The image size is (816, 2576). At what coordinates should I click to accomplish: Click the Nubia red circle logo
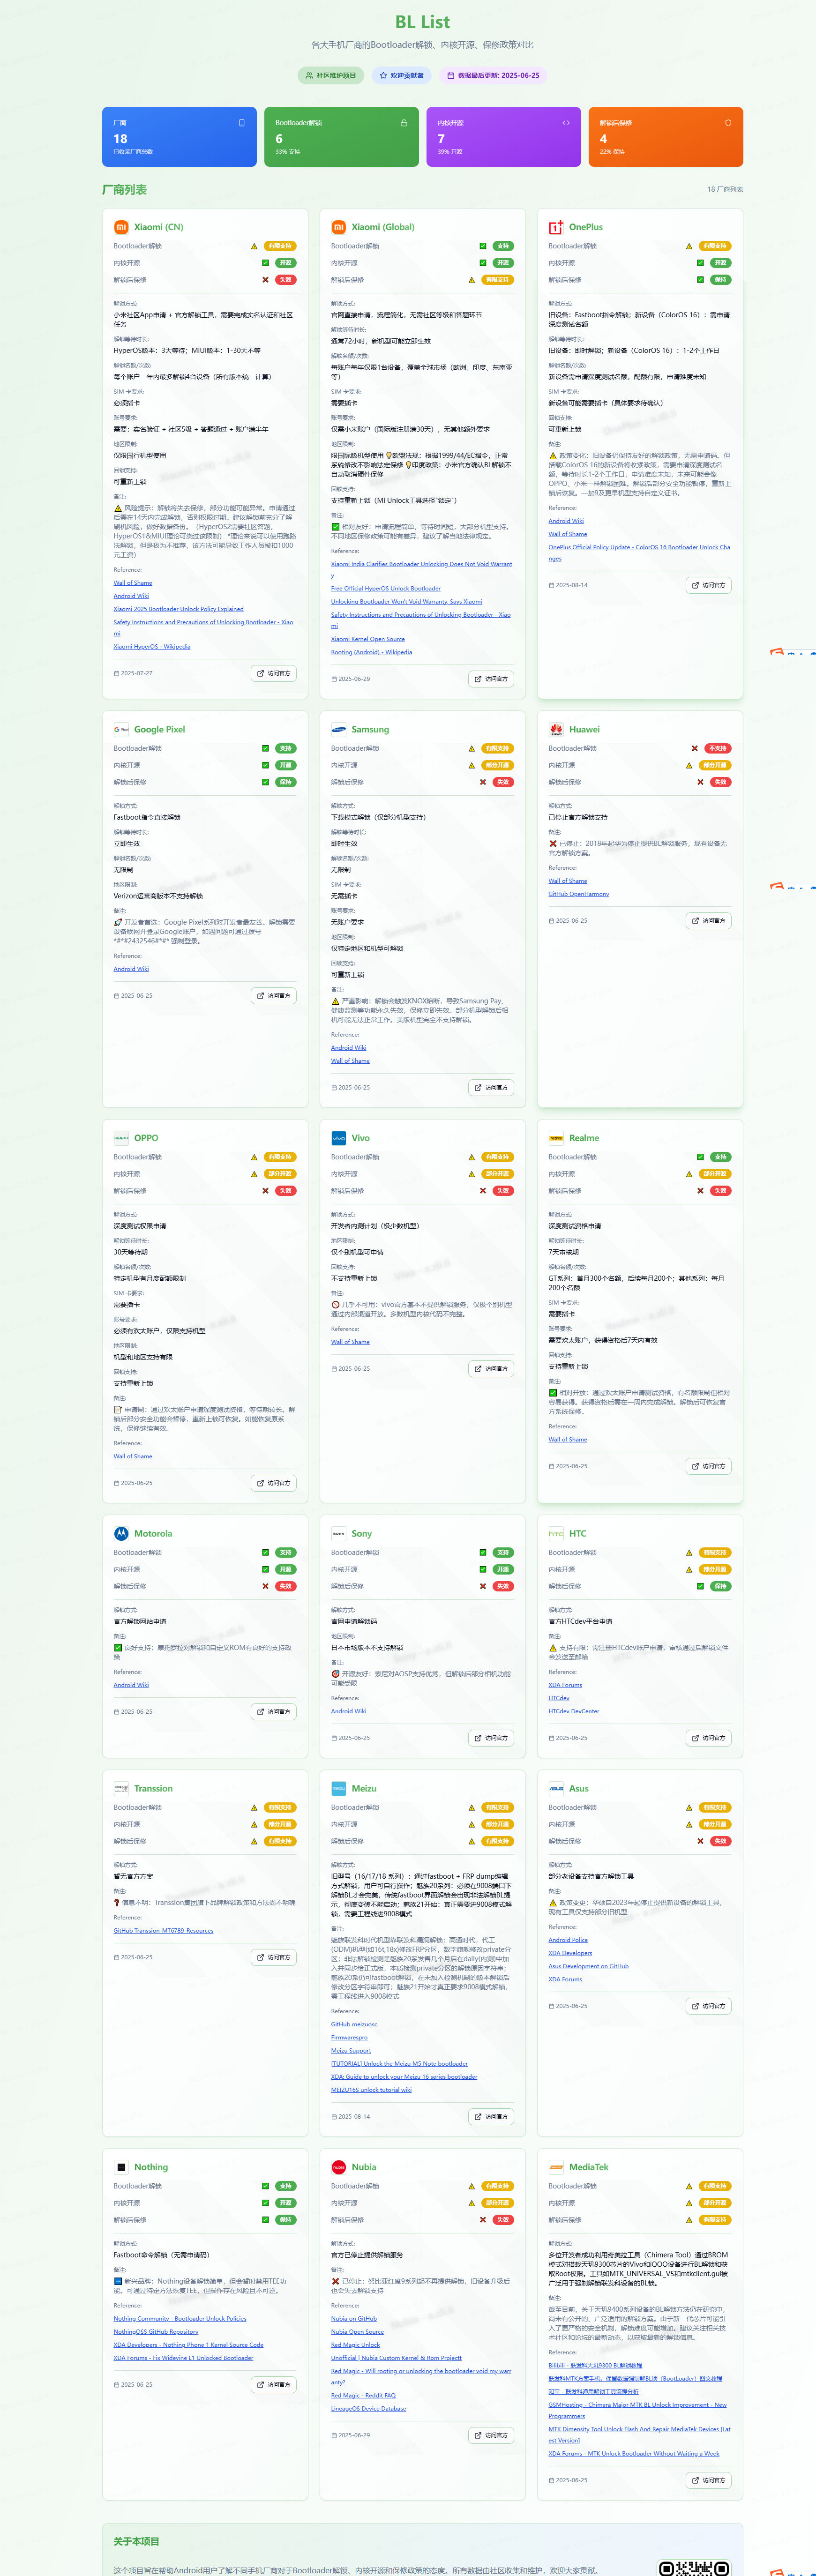(339, 2167)
